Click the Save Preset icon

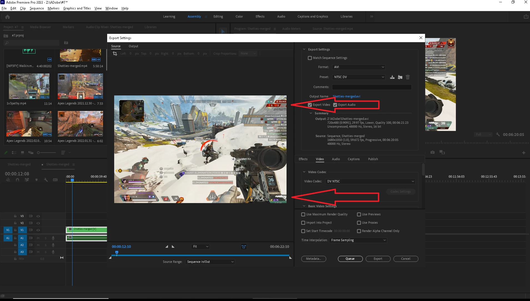tap(392, 77)
